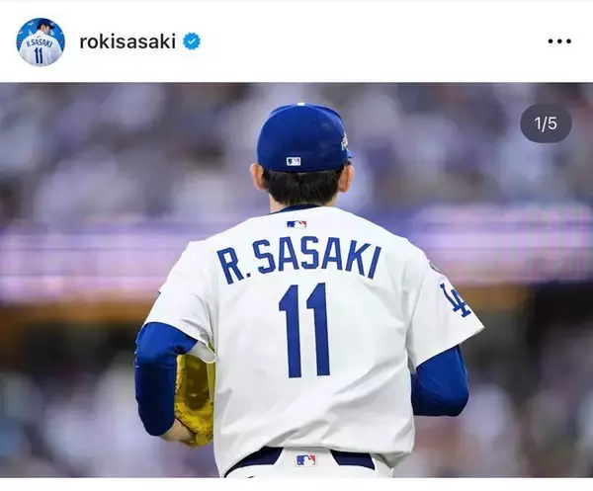This screenshot has width=593, height=491.
Task: Click the MLB logo on jersey collar
Action: [x=296, y=224]
